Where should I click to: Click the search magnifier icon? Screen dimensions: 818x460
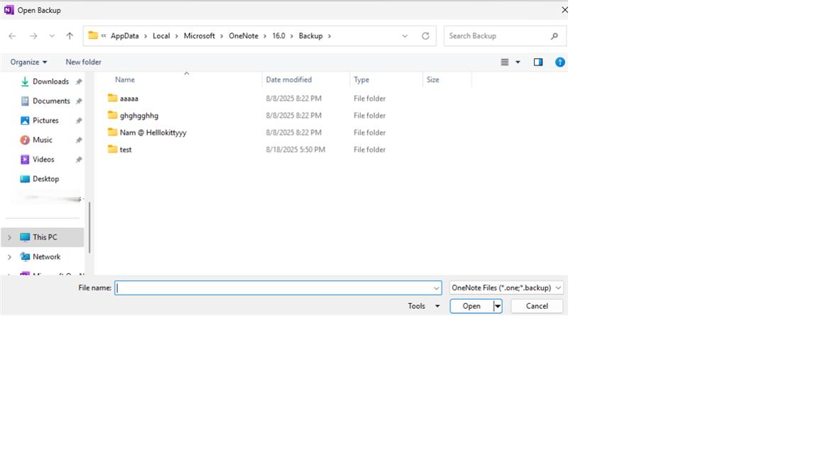[554, 36]
